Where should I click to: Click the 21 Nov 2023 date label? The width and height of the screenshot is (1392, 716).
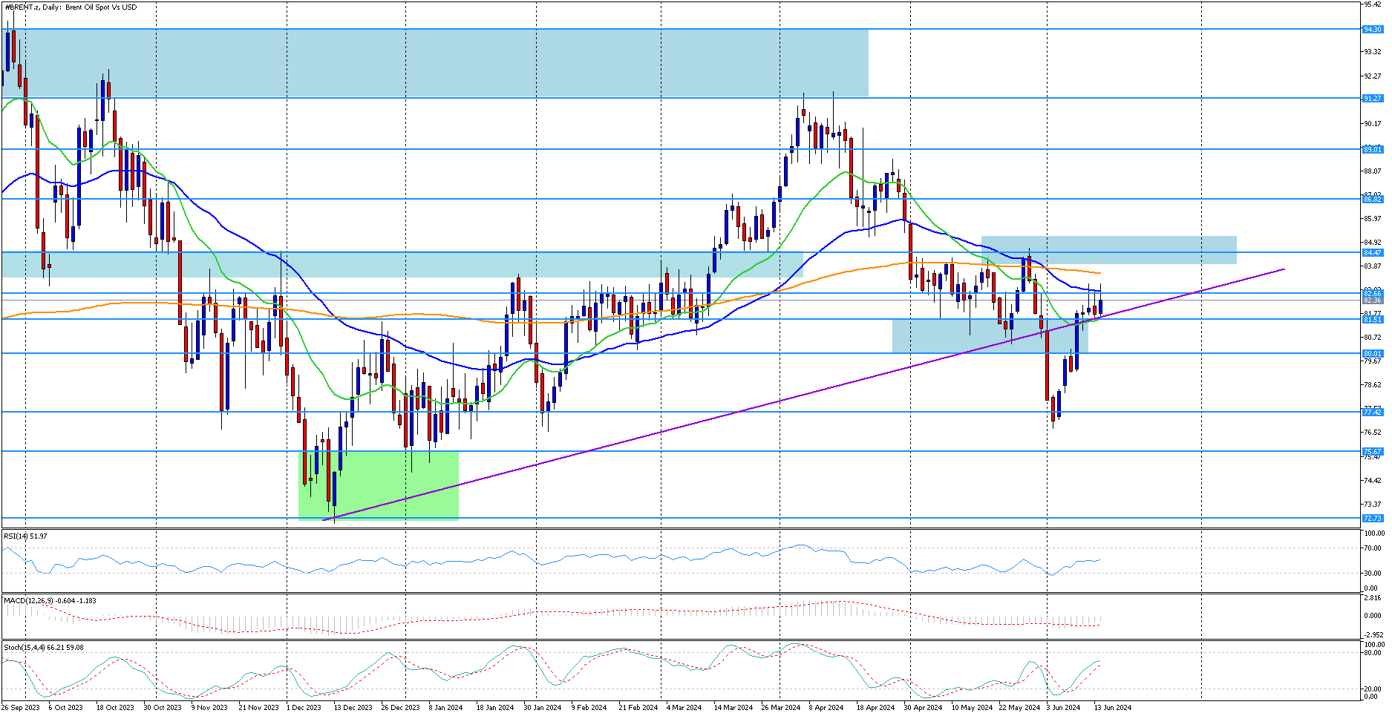(x=258, y=707)
